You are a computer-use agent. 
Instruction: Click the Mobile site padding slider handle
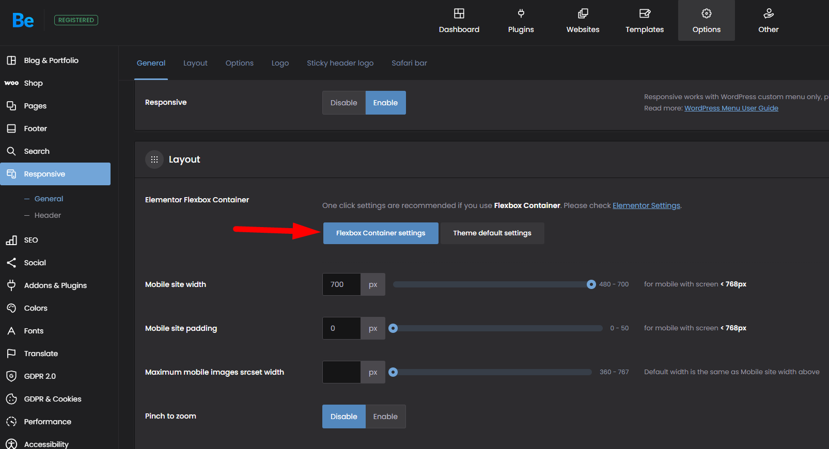(x=393, y=328)
